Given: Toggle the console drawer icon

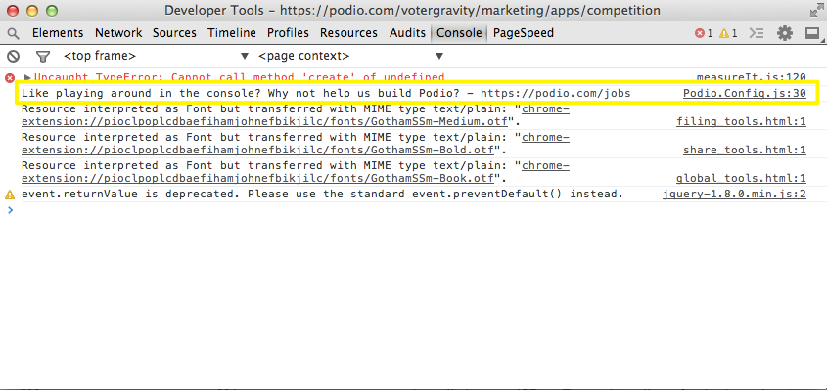Looking at the screenshot, I should [757, 34].
